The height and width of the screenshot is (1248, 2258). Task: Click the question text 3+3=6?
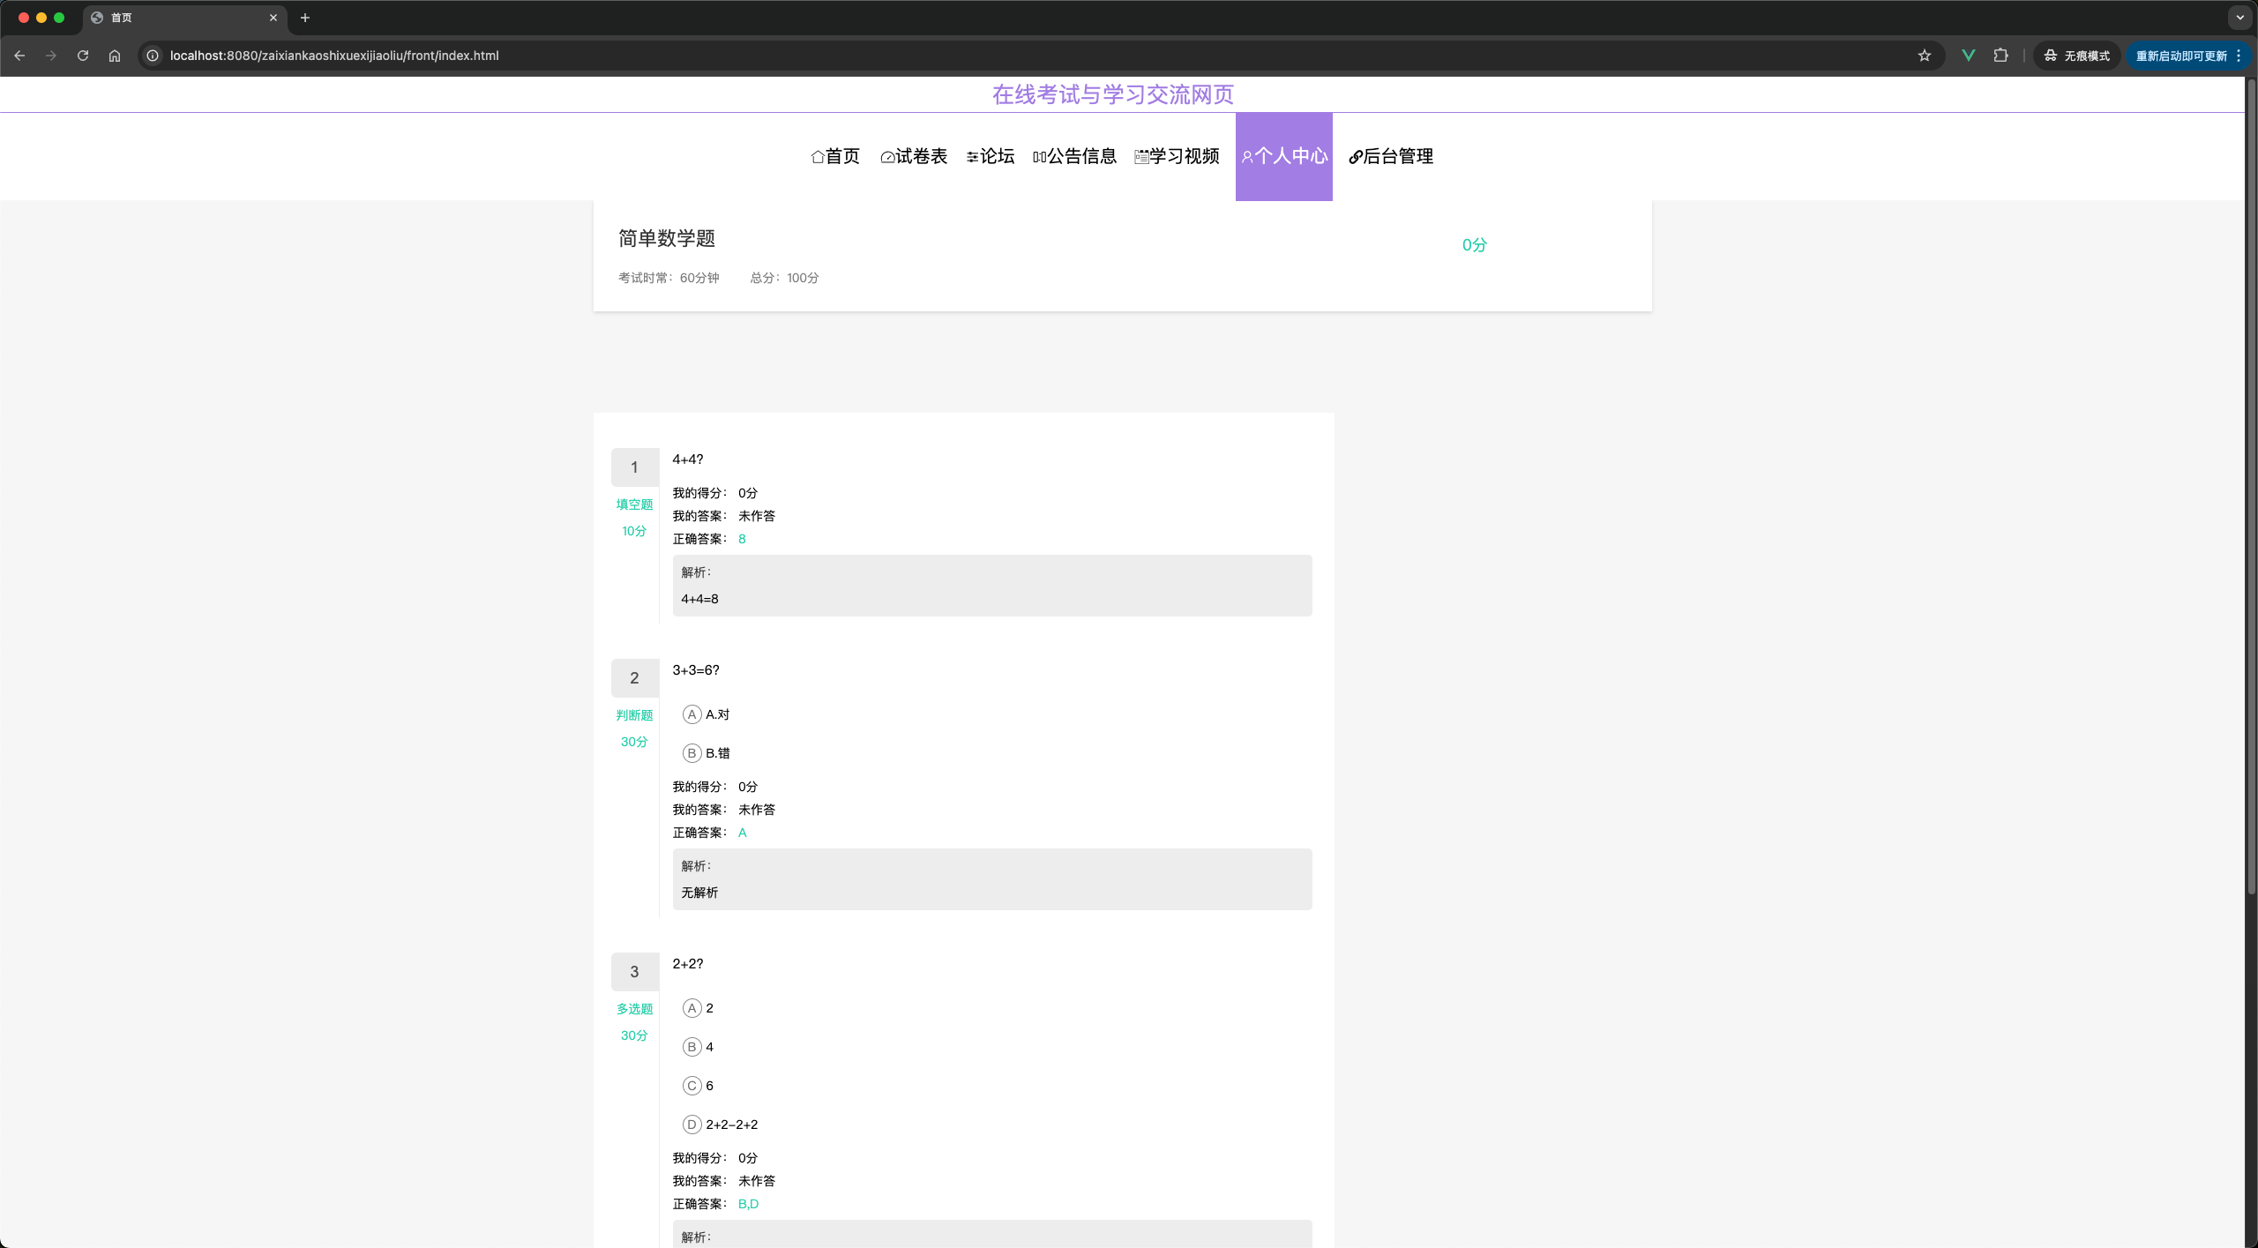click(696, 670)
